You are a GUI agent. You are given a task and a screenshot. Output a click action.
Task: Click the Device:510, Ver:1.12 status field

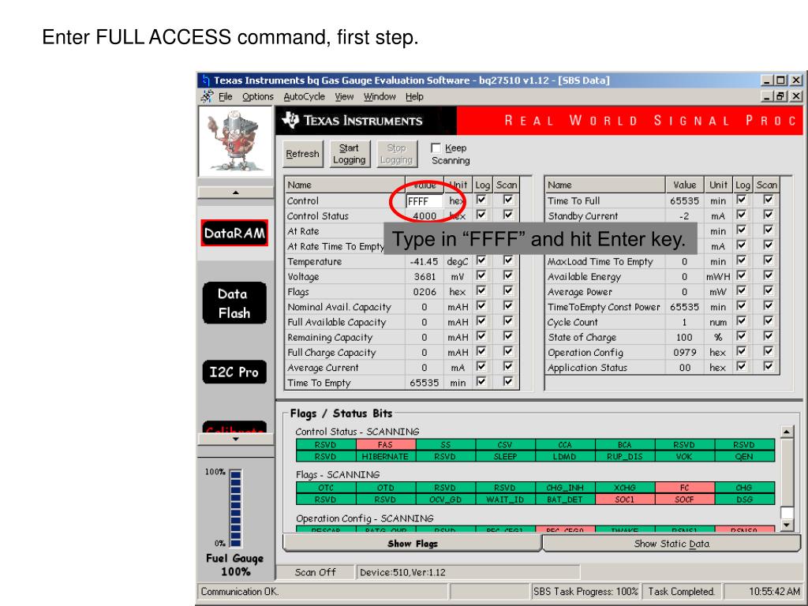coord(468,572)
